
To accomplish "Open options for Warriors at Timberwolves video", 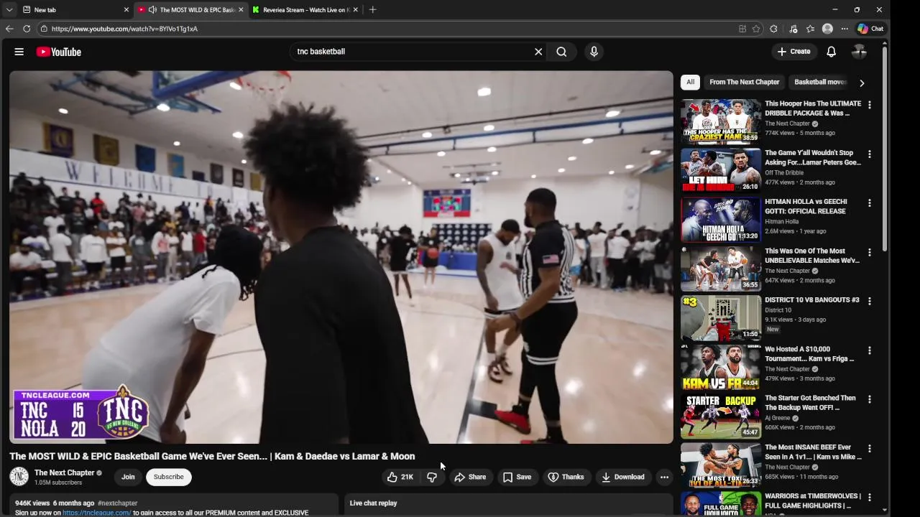I will tap(869, 498).
